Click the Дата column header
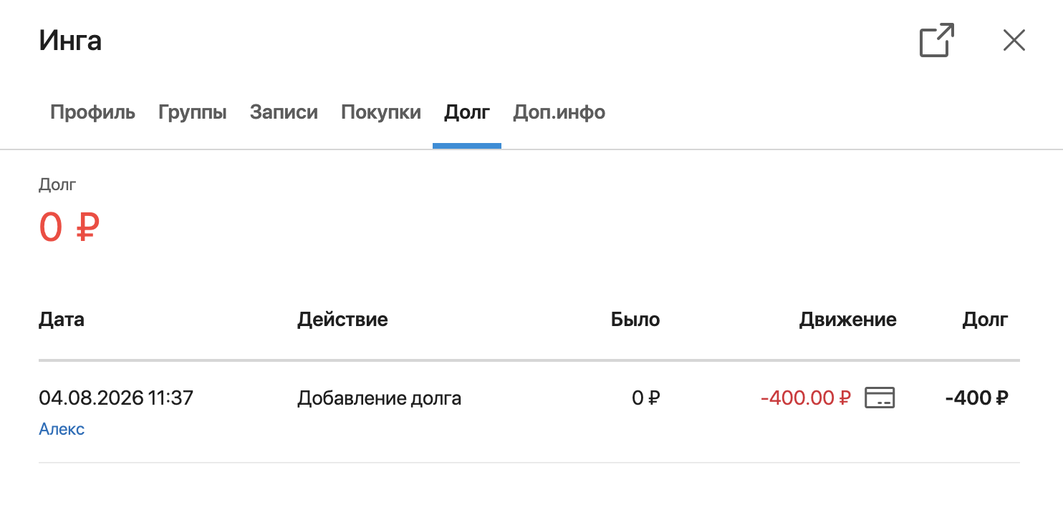 pos(62,319)
